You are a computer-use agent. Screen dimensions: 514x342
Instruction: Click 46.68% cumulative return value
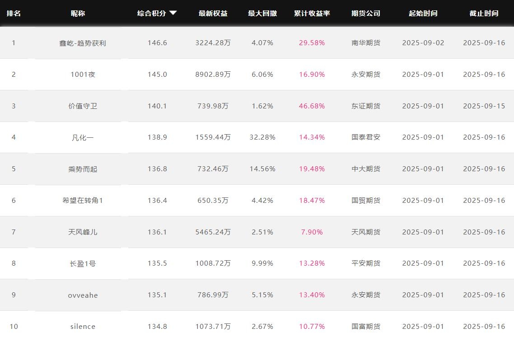[312, 106]
